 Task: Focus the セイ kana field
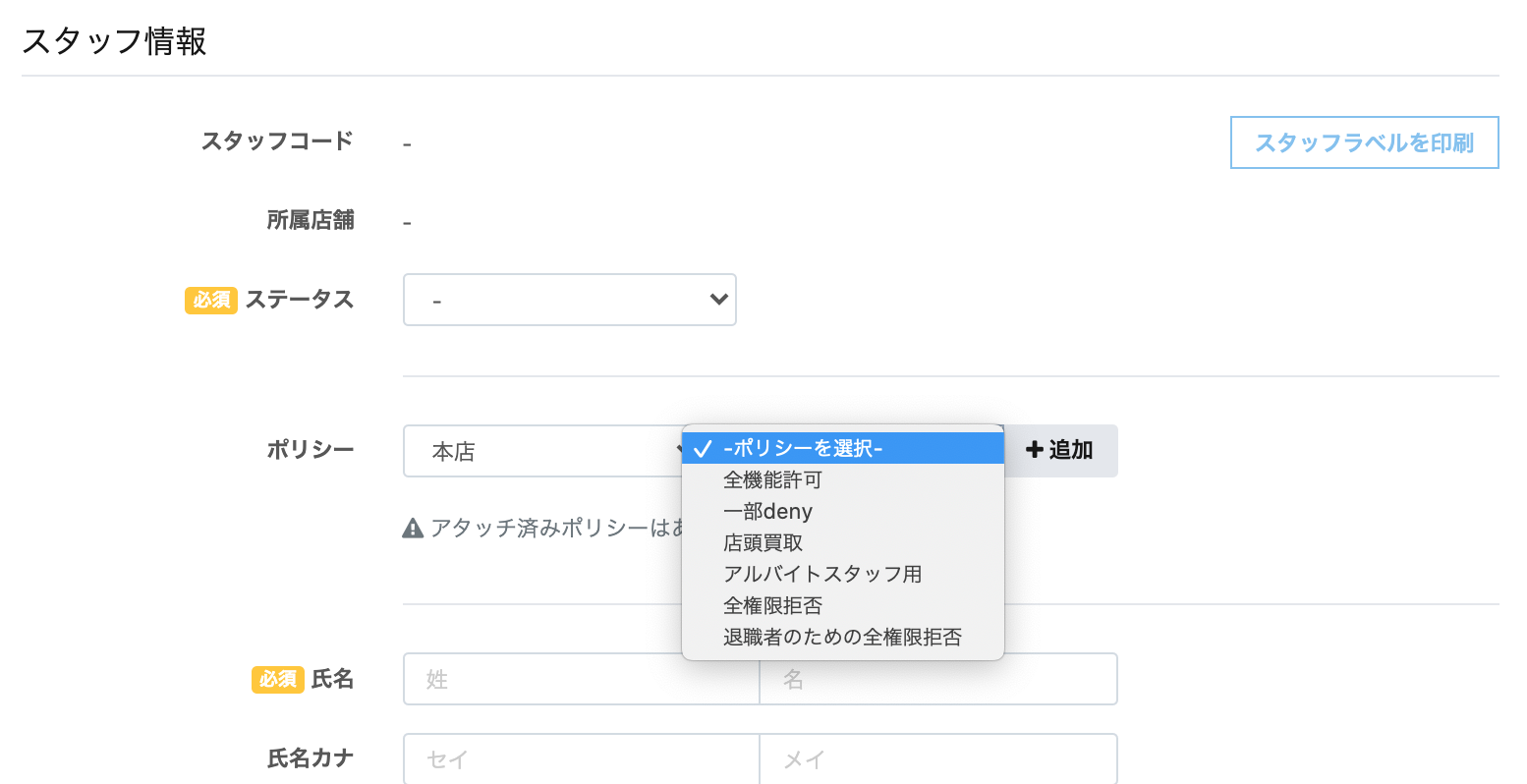pos(581,758)
